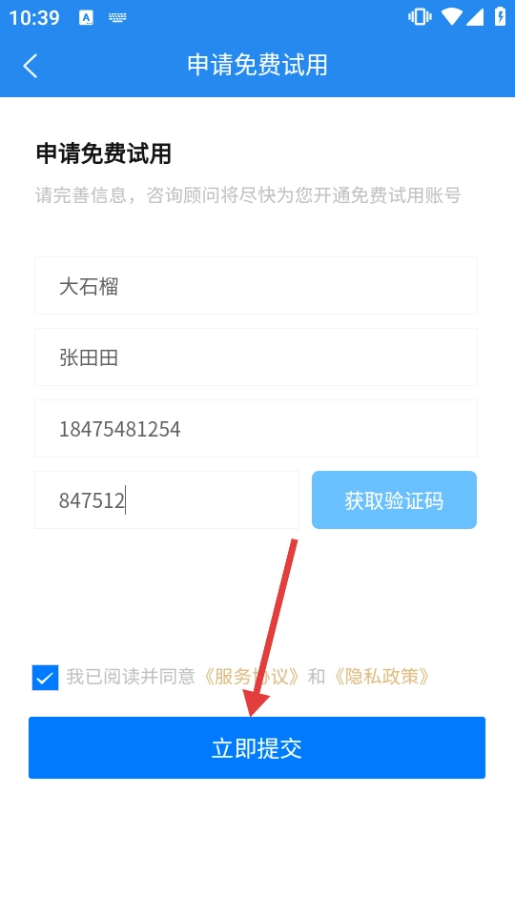Tap the back arrow icon
Screen dimensions: 515x915
click(x=31, y=66)
